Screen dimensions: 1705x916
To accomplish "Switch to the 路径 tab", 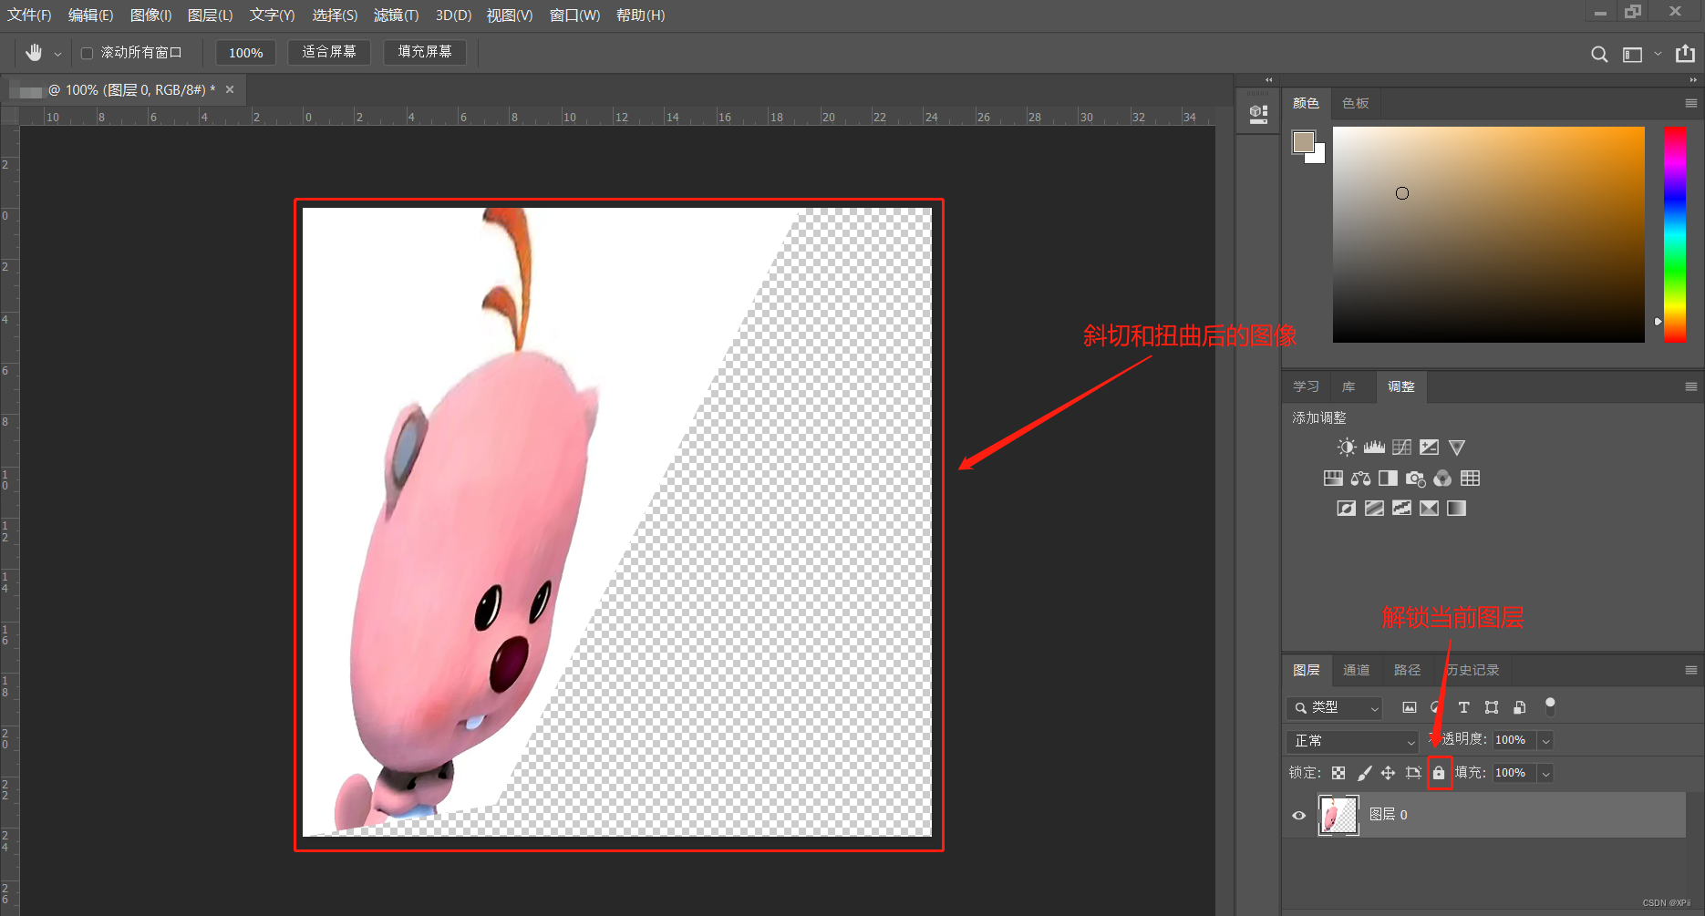I will point(1407,670).
